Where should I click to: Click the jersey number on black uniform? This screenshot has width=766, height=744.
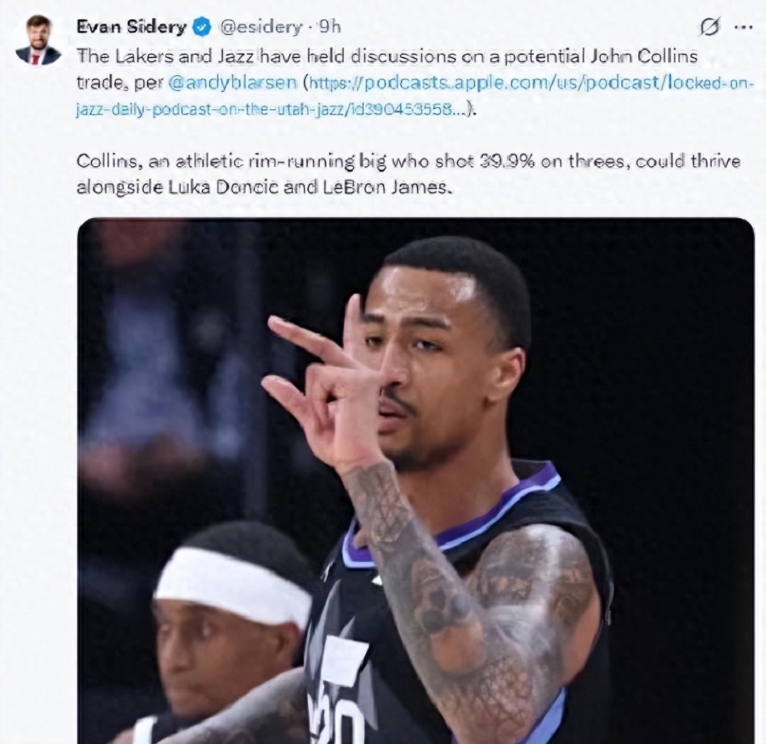tap(336, 721)
